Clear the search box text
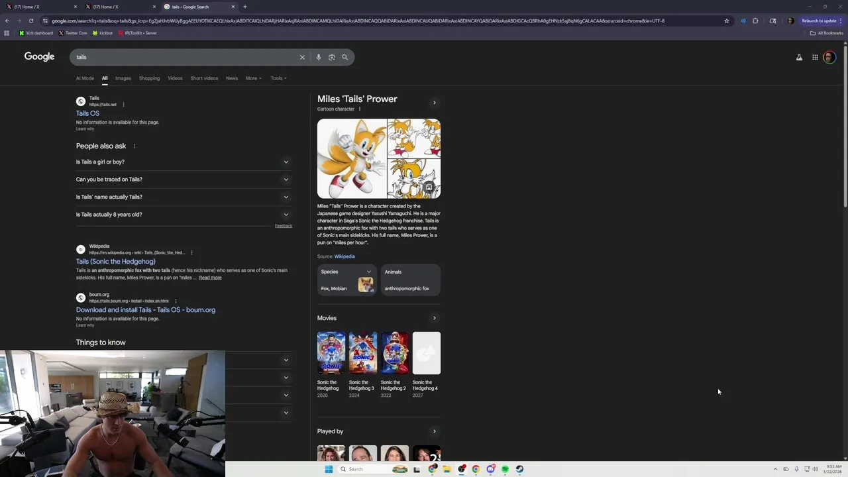This screenshot has height=477, width=848. [x=302, y=57]
